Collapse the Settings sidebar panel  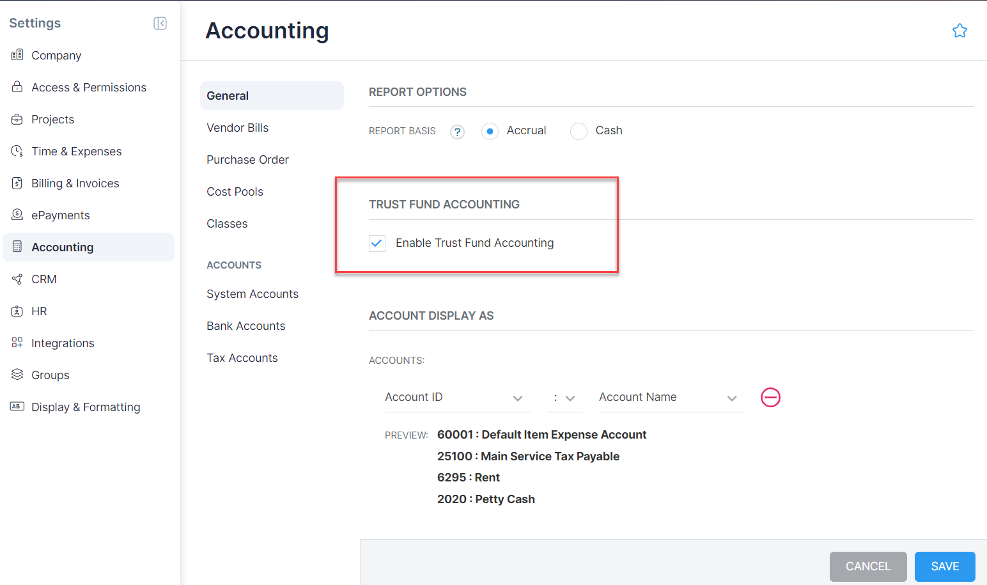point(160,23)
